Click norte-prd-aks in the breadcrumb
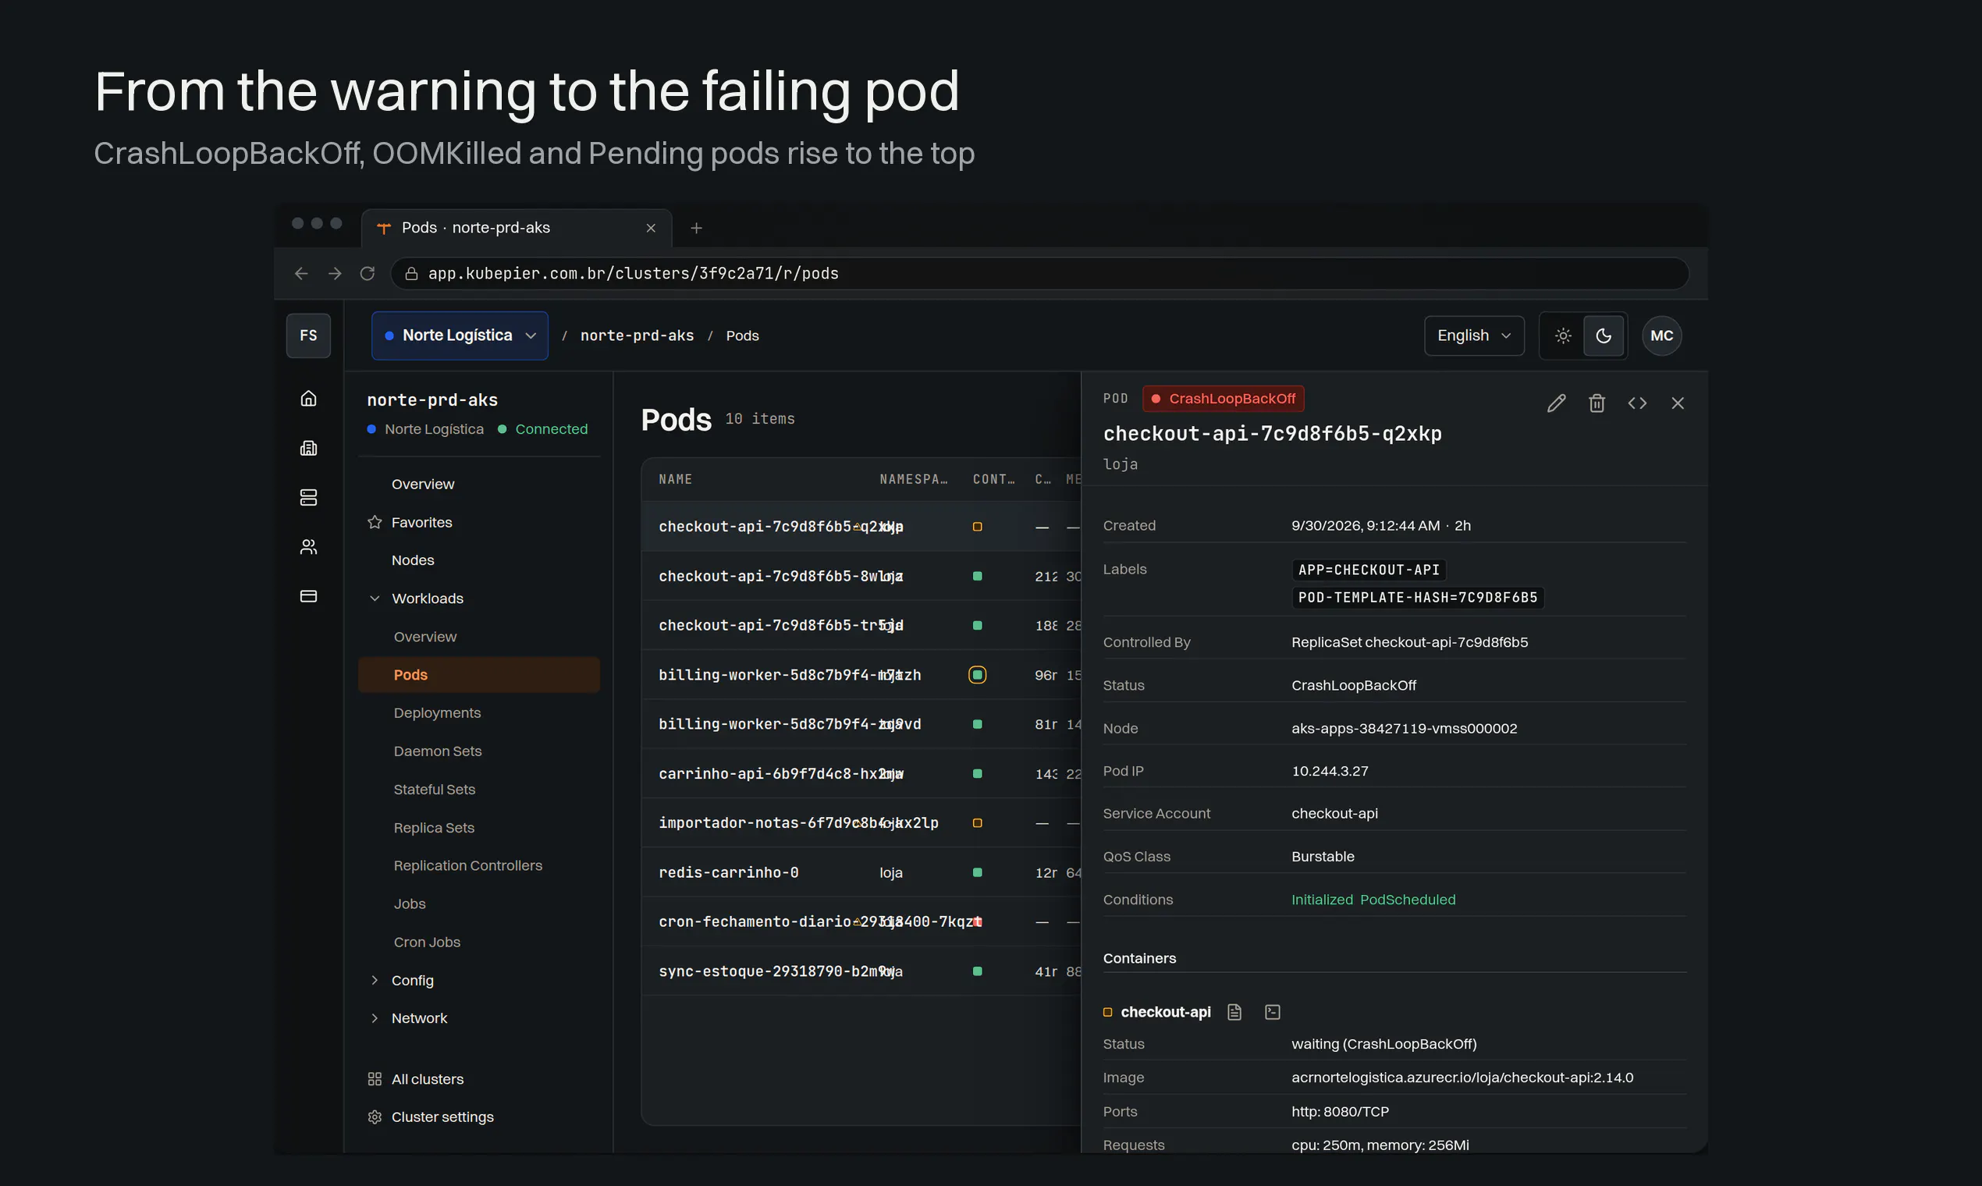 (637, 336)
